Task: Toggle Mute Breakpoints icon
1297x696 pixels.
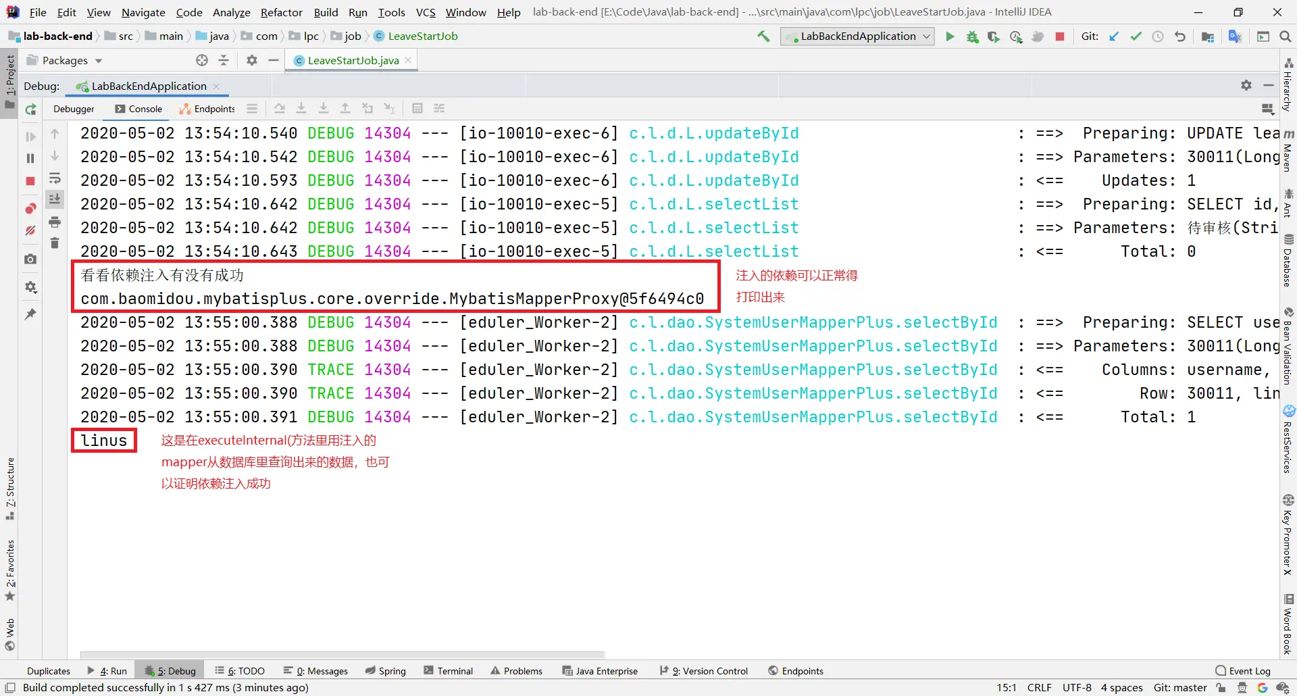Action: tap(30, 230)
